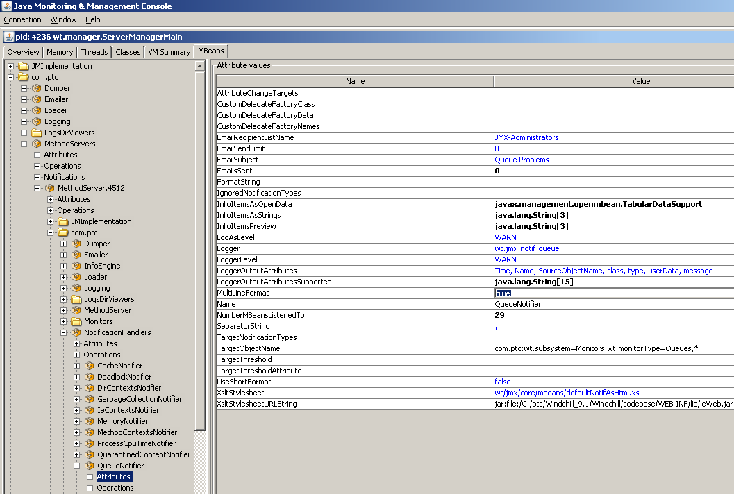This screenshot has width=734, height=494.
Task: Select Attributes node under QueueNotifier
Action: tap(114, 477)
